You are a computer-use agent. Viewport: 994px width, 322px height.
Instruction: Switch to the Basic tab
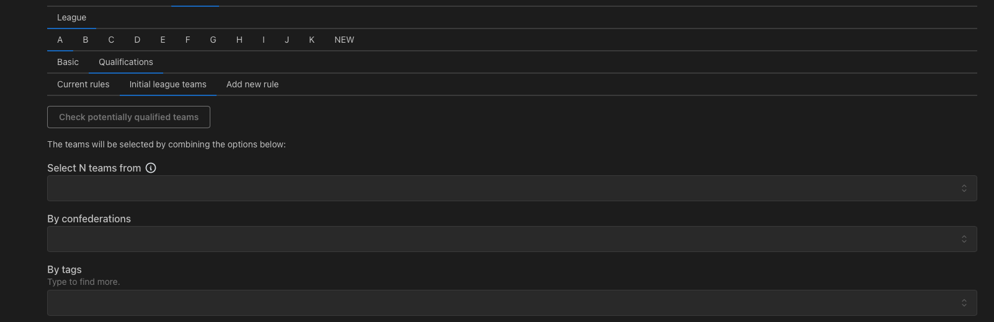pos(68,62)
